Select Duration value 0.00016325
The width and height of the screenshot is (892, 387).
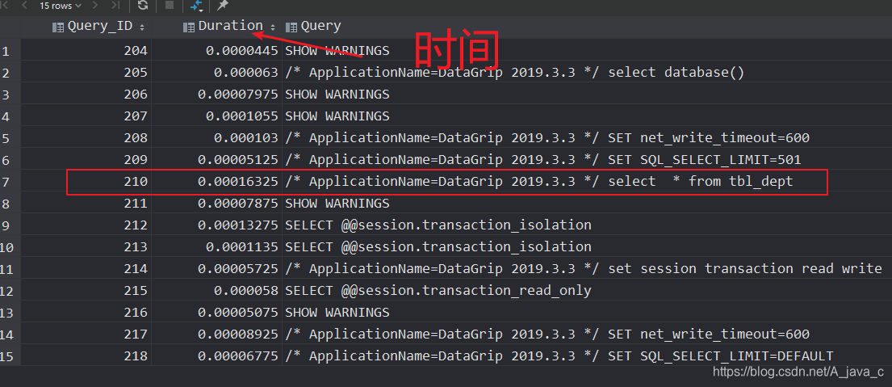[x=238, y=182]
